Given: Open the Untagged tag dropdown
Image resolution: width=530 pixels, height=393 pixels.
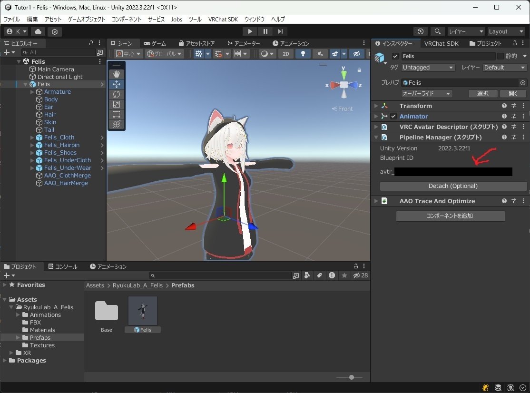Looking at the screenshot, I should pos(428,68).
